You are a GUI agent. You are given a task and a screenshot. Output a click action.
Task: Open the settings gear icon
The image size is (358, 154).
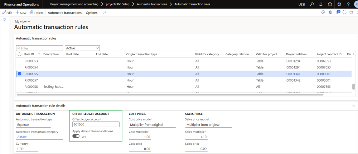click(339, 4)
